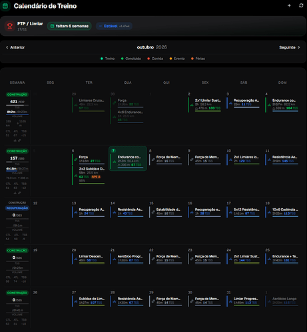The width and height of the screenshot is (307, 332).
Task: Click the day 12 Monday cell
Action: 50,222
